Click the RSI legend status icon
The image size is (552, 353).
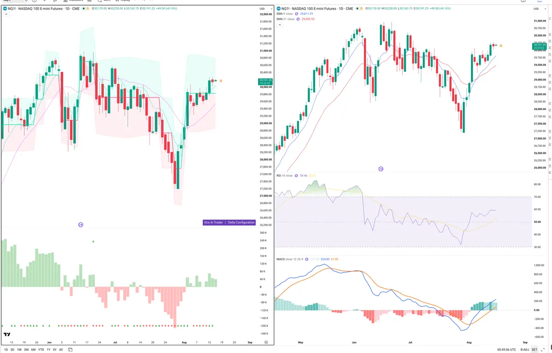tap(296, 175)
